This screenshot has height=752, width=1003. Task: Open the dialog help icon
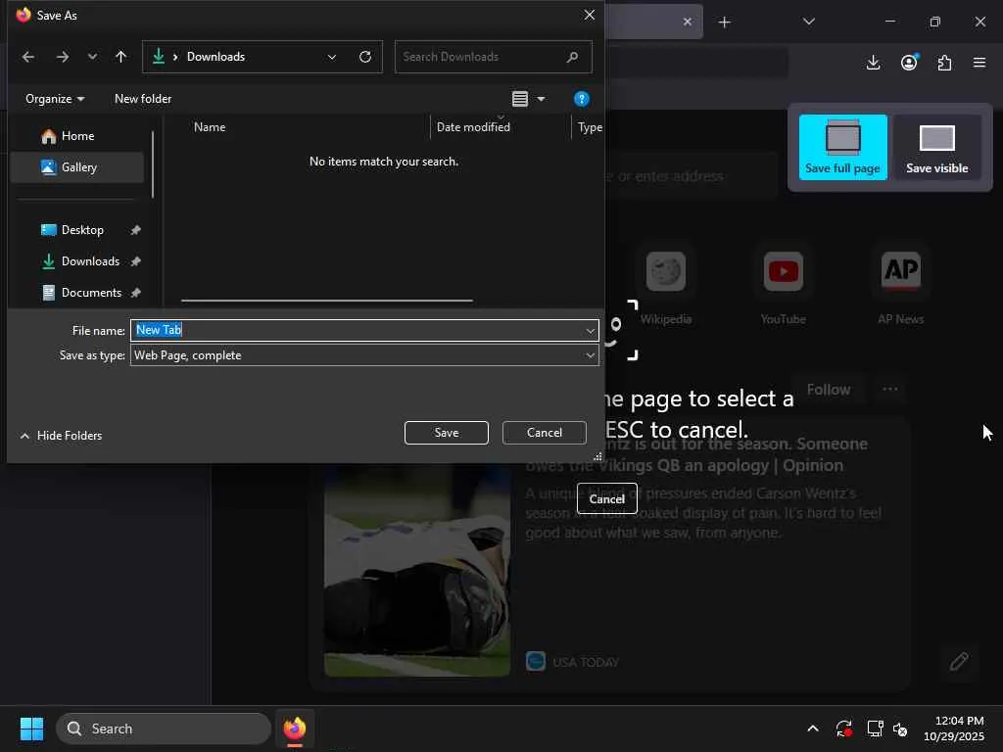(x=581, y=99)
